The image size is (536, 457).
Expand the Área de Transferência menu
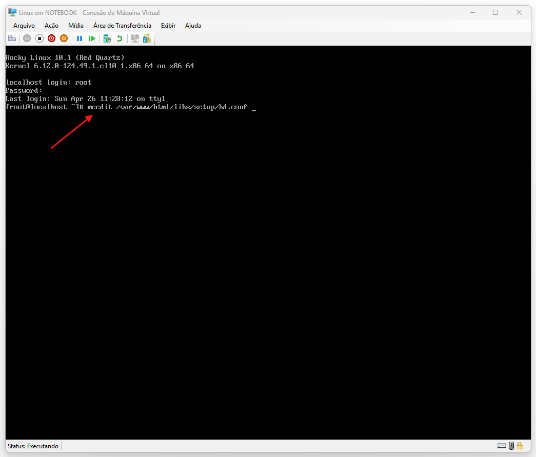click(x=122, y=26)
